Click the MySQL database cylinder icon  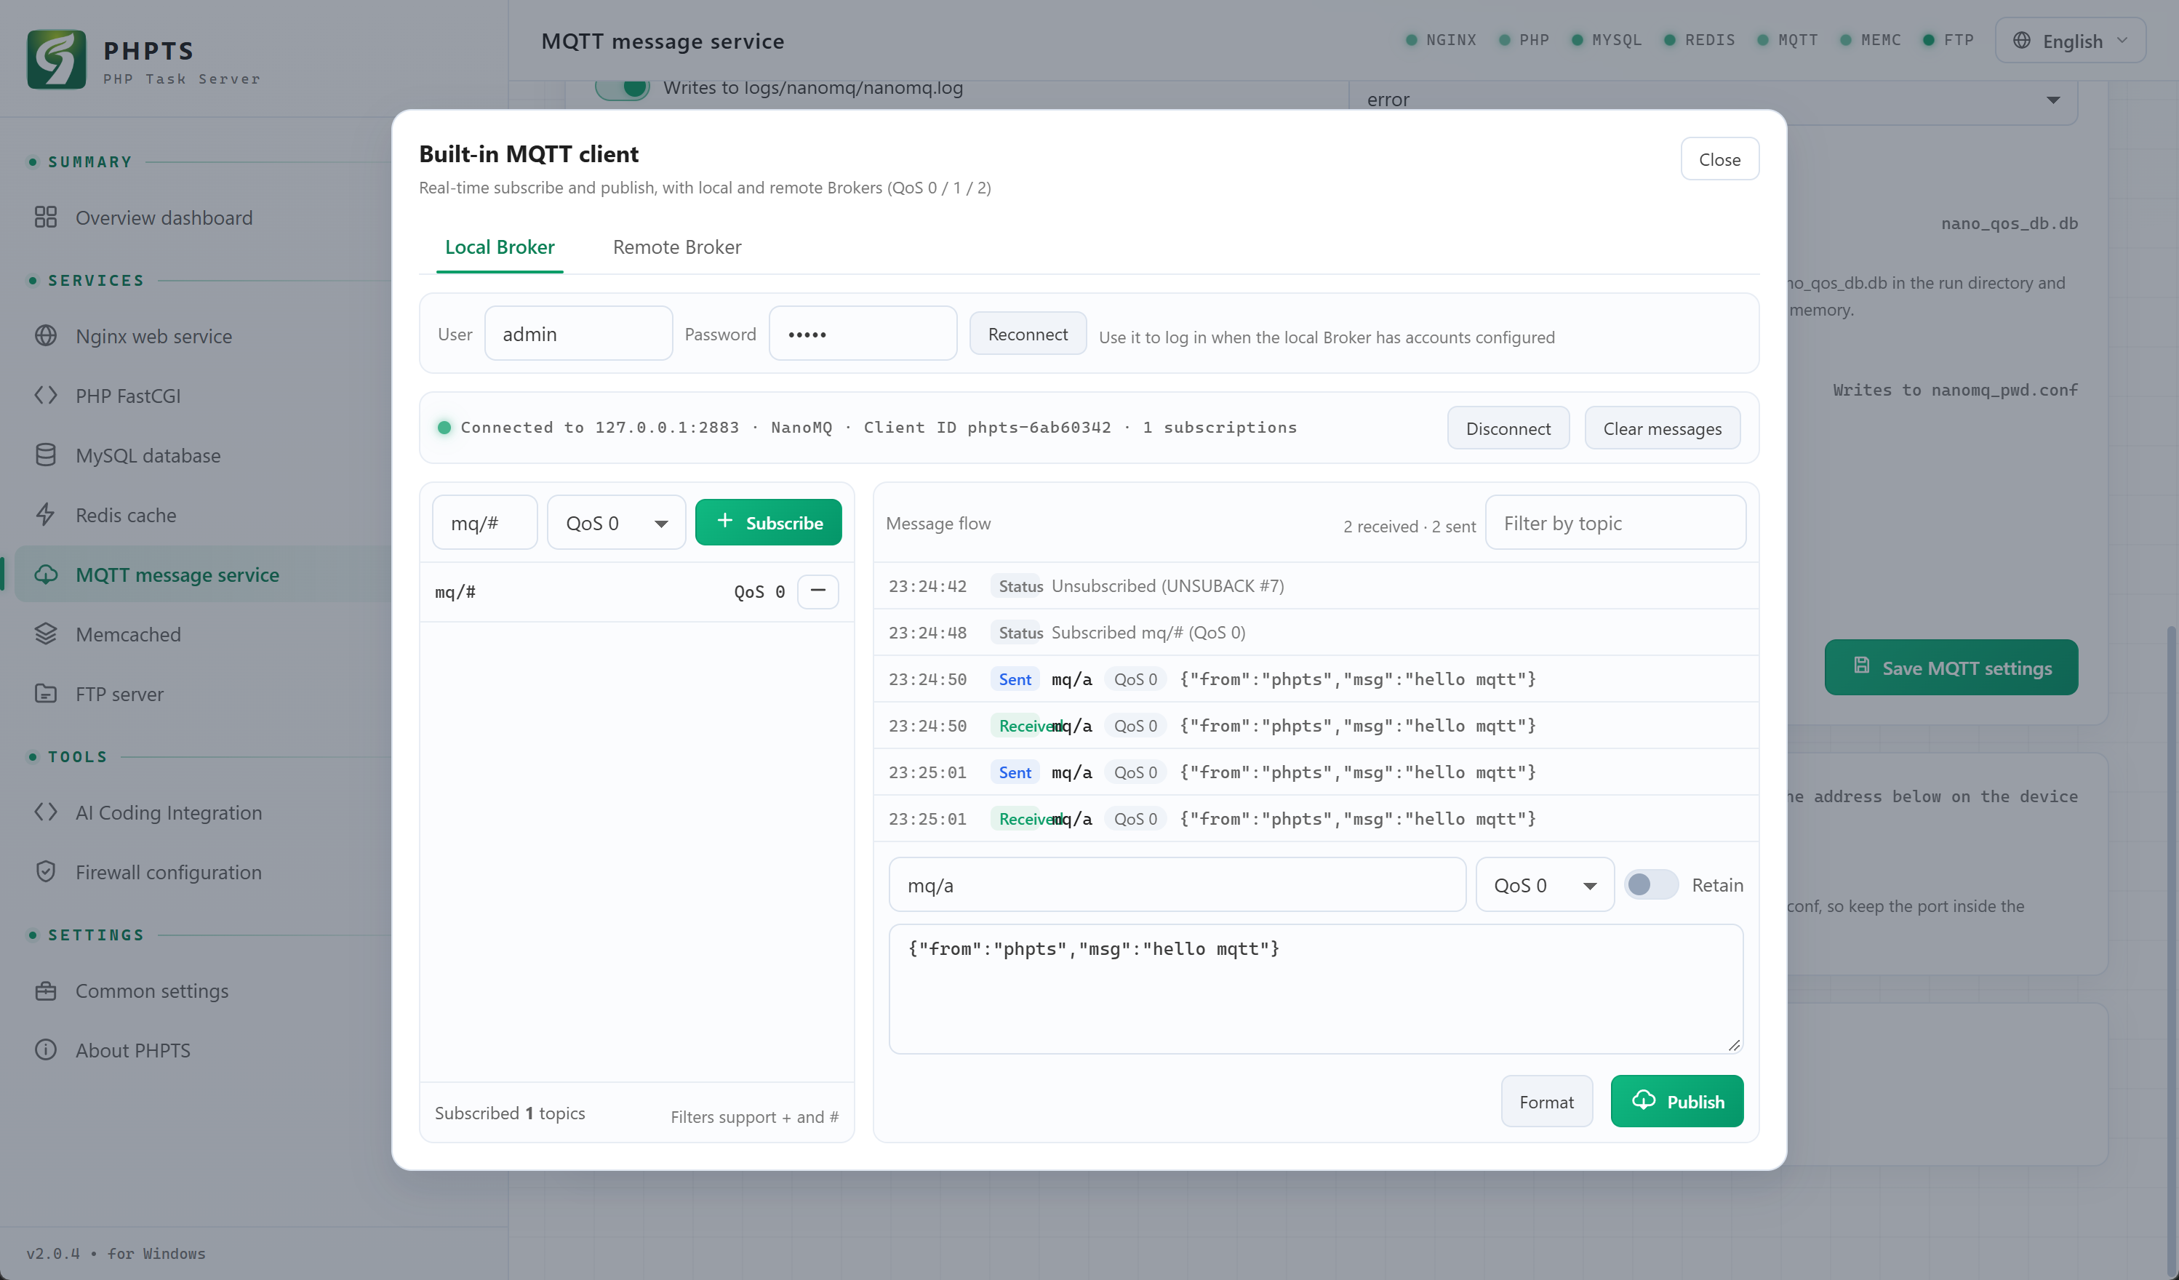[x=46, y=455]
